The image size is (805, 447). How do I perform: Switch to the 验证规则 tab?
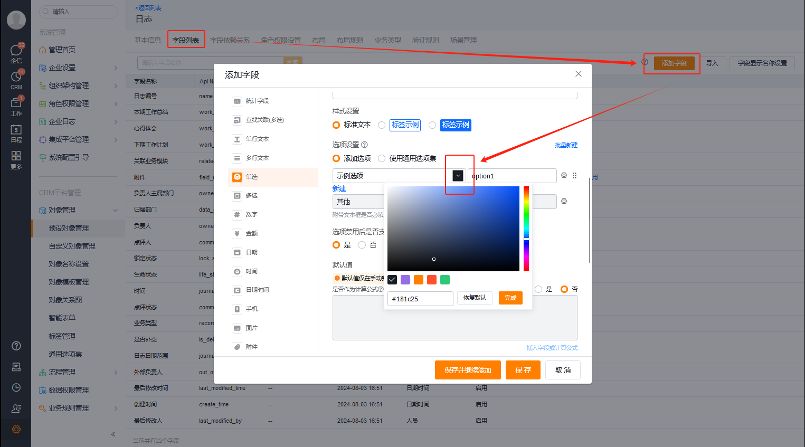[425, 40]
